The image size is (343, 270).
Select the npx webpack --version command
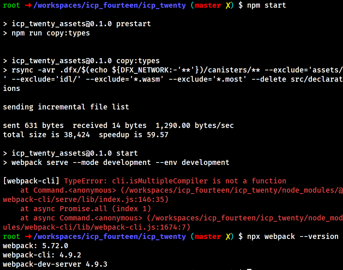tap(292, 236)
